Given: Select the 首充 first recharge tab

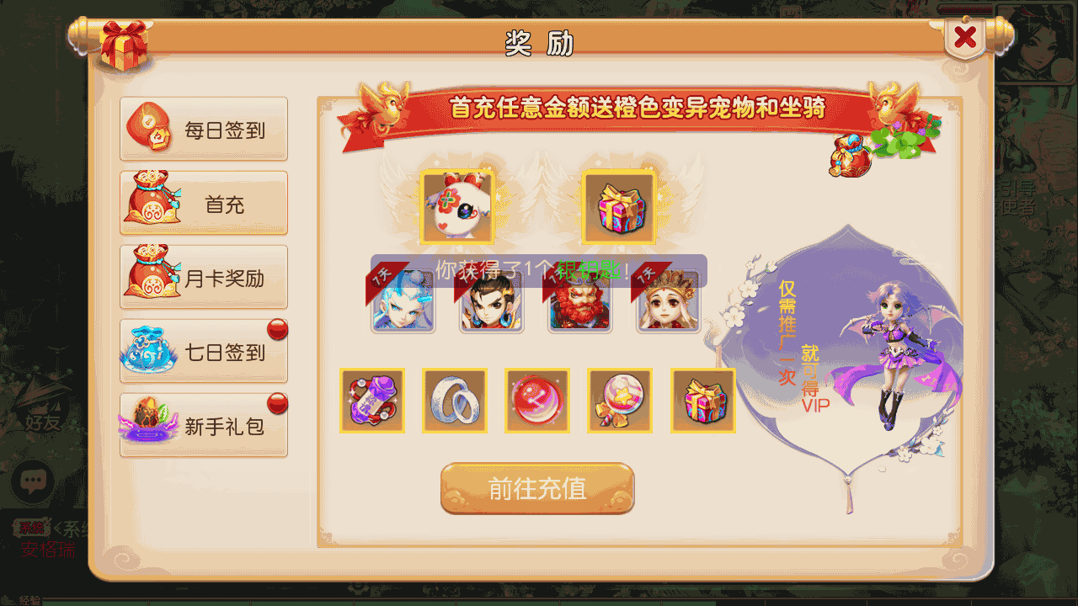Looking at the screenshot, I should 204,203.
